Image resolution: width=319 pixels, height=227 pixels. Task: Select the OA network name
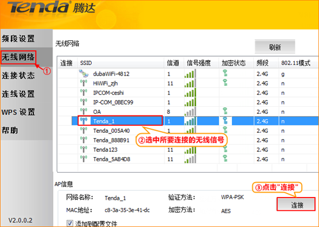pyautogui.click(x=97, y=112)
